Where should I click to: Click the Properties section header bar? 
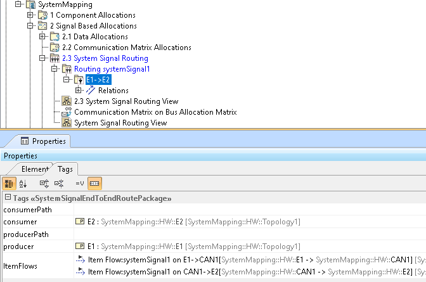pyautogui.click(x=213, y=156)
